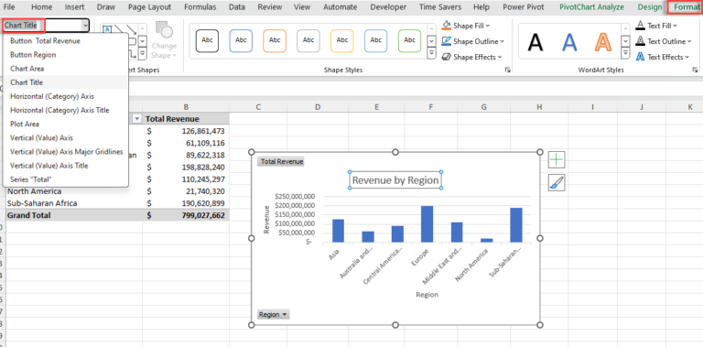The height and width of the screenshot is (347, 703).
Task: Select the orange outlined Abc shape style
Action: tap(275, 40)
